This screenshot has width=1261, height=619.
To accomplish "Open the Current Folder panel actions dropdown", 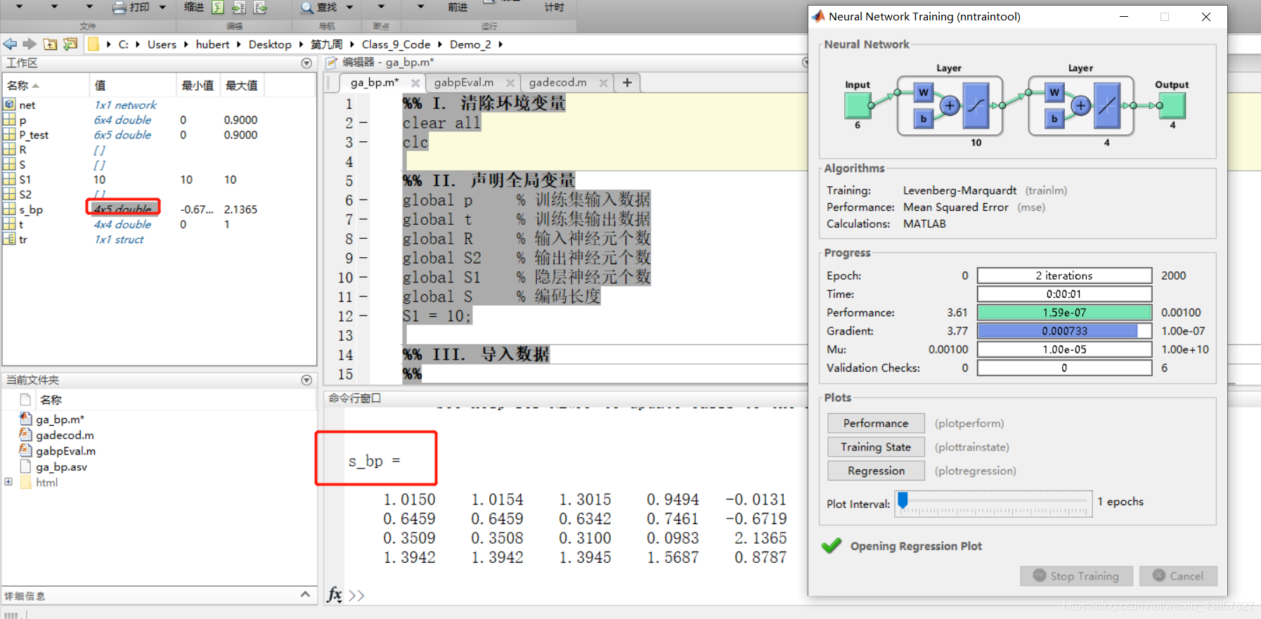I will pos(306,380).
